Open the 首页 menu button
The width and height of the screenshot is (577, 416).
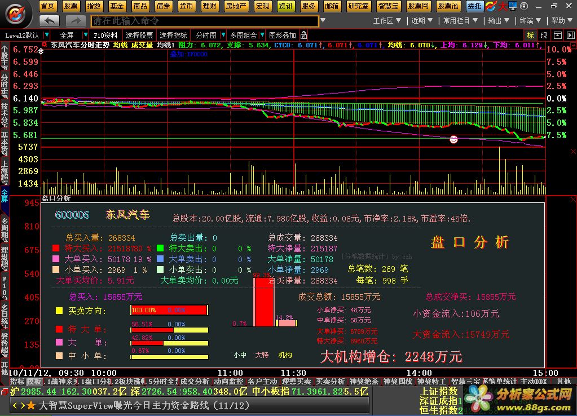point(47,6)
